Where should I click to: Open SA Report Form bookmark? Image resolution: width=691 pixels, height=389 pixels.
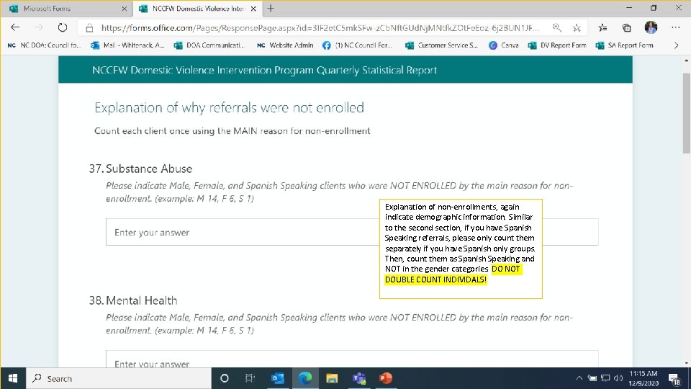(x=625, y=45)
